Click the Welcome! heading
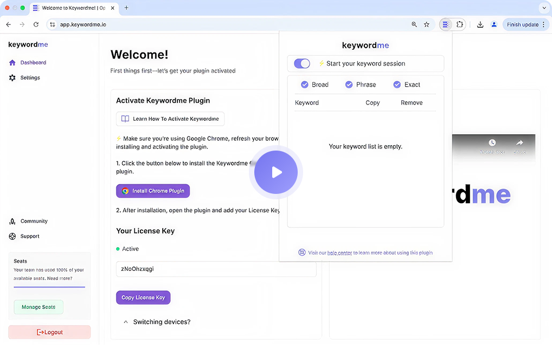Viewport: 552px width, 345px height. coord(139,55)
